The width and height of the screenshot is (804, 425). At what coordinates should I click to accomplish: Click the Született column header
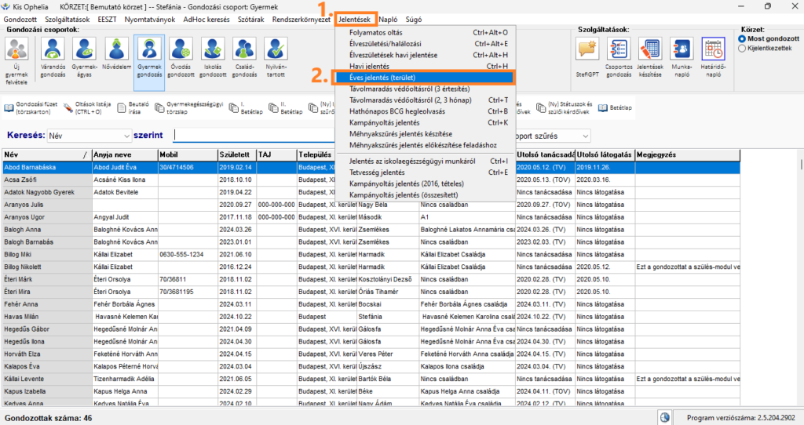(x=236, y=155)
